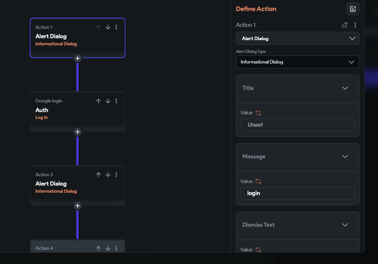Open three-dot options on Action 3 card
The height and width of the screenshot is (264, 378).
116,175
